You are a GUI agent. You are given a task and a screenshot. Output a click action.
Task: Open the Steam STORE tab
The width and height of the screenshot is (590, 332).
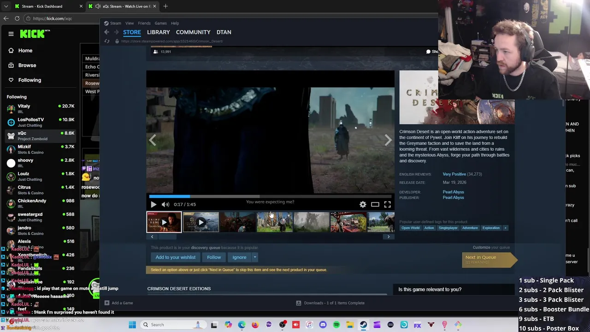[x=132, y=32]
